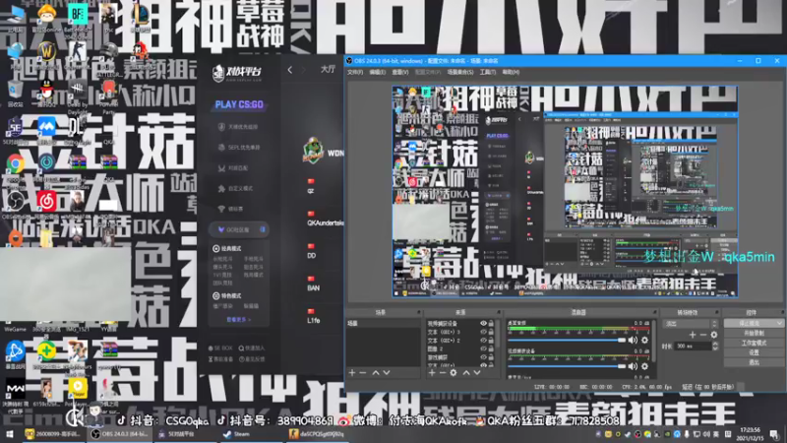Click Exit in OBS controls

754,362
